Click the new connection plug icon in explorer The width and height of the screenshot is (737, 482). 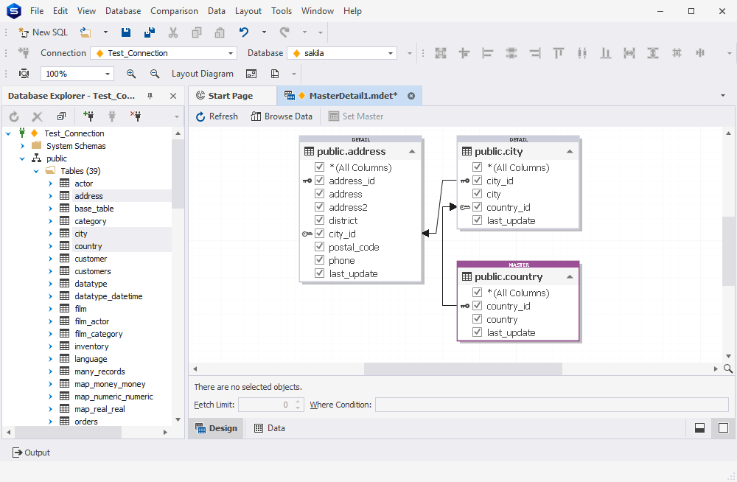tap(88, 116)
